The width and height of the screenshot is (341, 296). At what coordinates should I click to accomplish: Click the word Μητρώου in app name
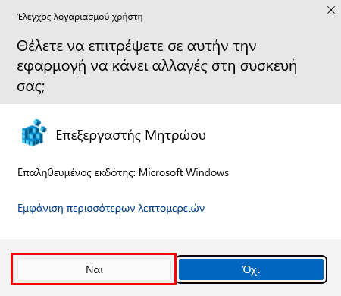(x=175, y=135)
